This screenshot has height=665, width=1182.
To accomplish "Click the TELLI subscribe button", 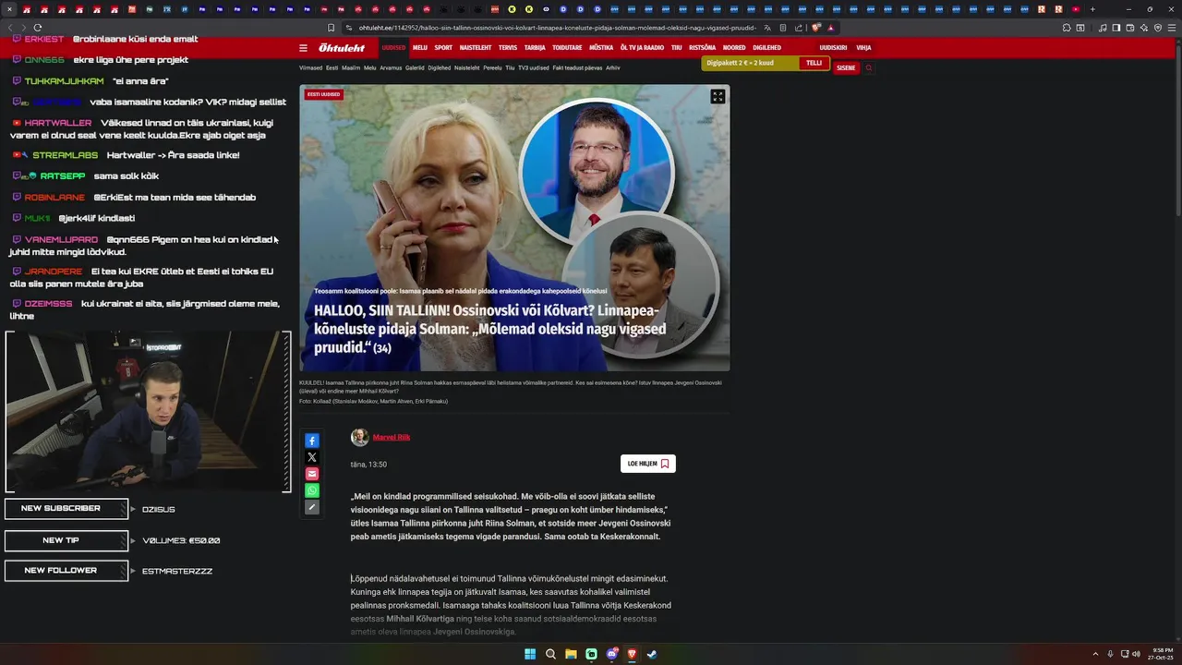I will click(814, 64).
